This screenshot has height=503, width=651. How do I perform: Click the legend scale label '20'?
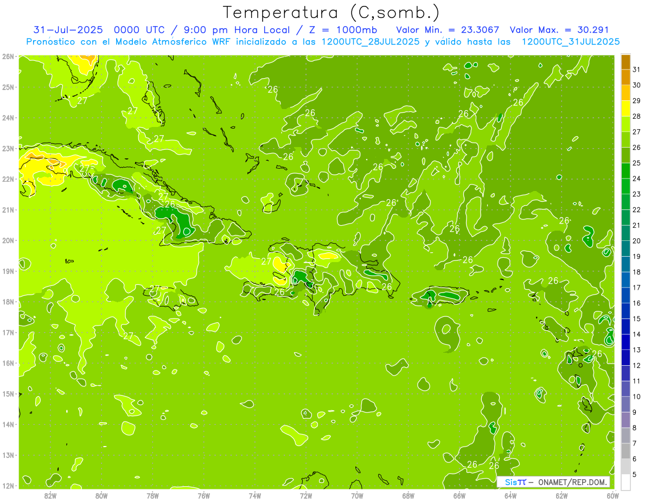[x=636, y=240]
